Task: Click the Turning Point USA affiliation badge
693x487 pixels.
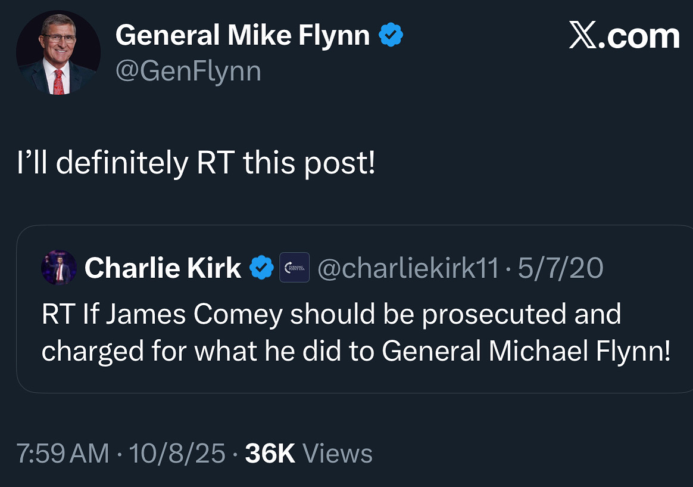Action: coord(295,268)
